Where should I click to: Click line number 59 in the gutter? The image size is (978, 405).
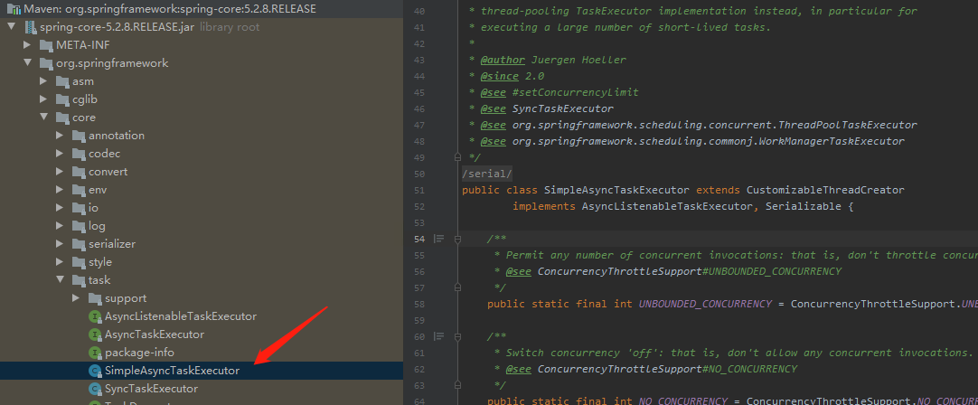pos(419,320)
